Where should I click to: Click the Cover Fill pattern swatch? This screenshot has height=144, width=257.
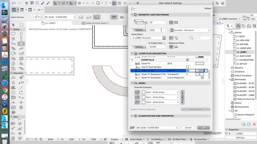point(200,64)
